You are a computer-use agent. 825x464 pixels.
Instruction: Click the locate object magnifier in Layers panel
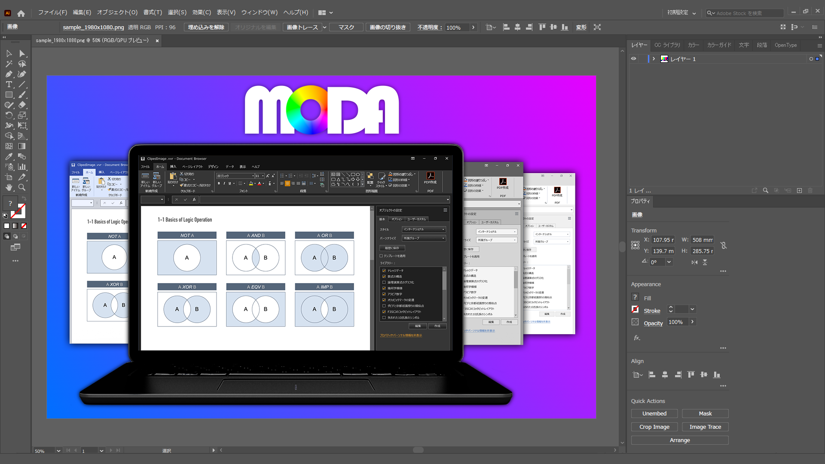coord(765,190)
